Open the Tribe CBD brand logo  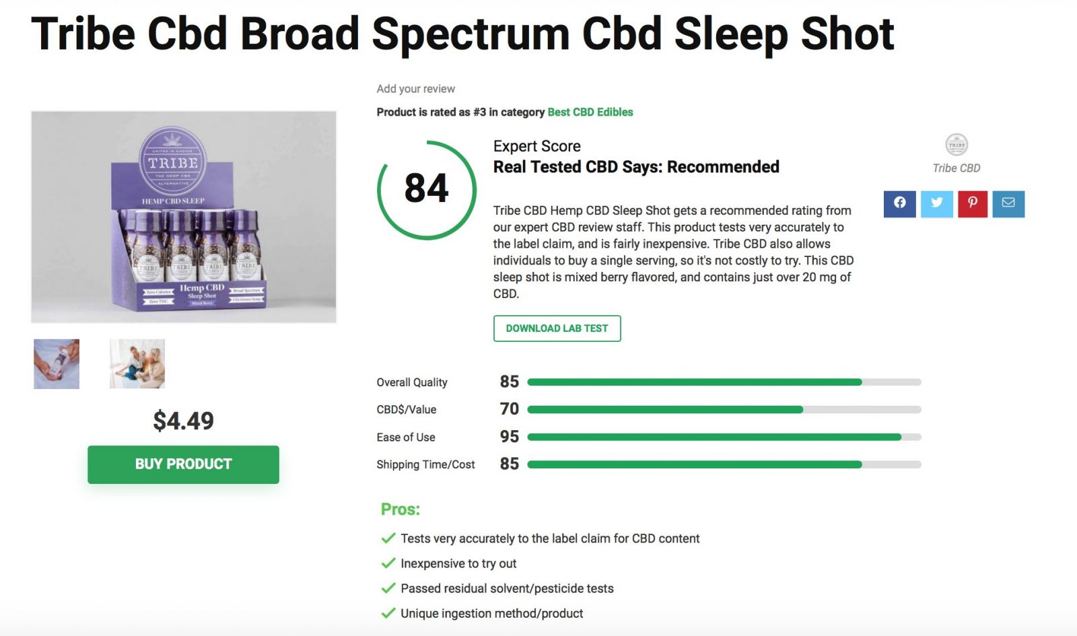click(957, 145)
